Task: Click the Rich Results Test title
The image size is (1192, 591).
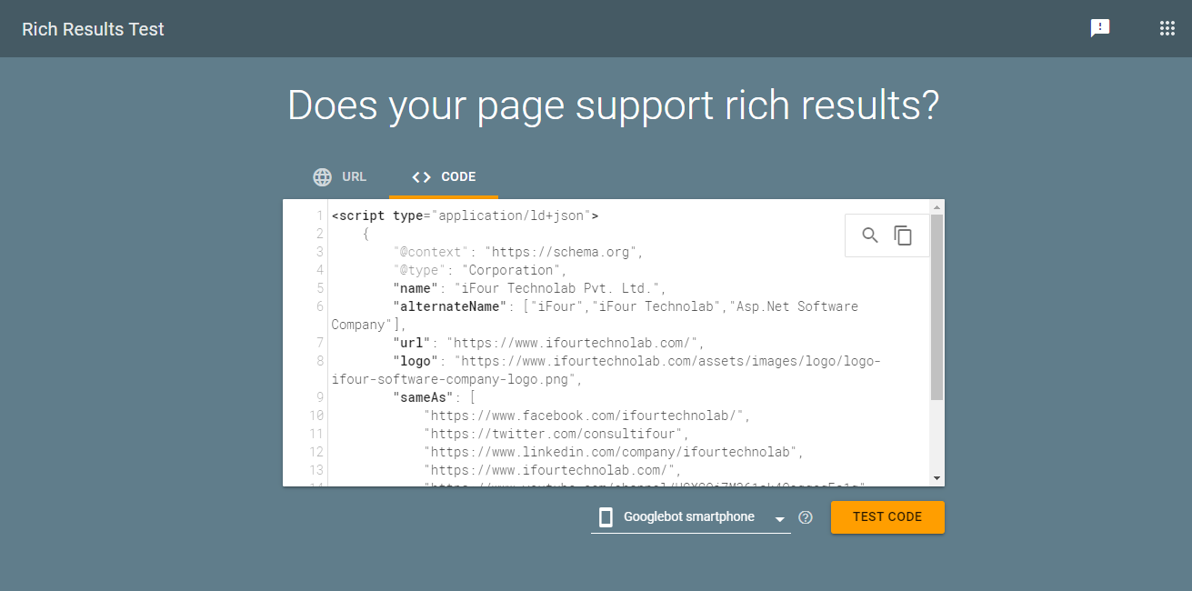Action: tap(94, 29)
